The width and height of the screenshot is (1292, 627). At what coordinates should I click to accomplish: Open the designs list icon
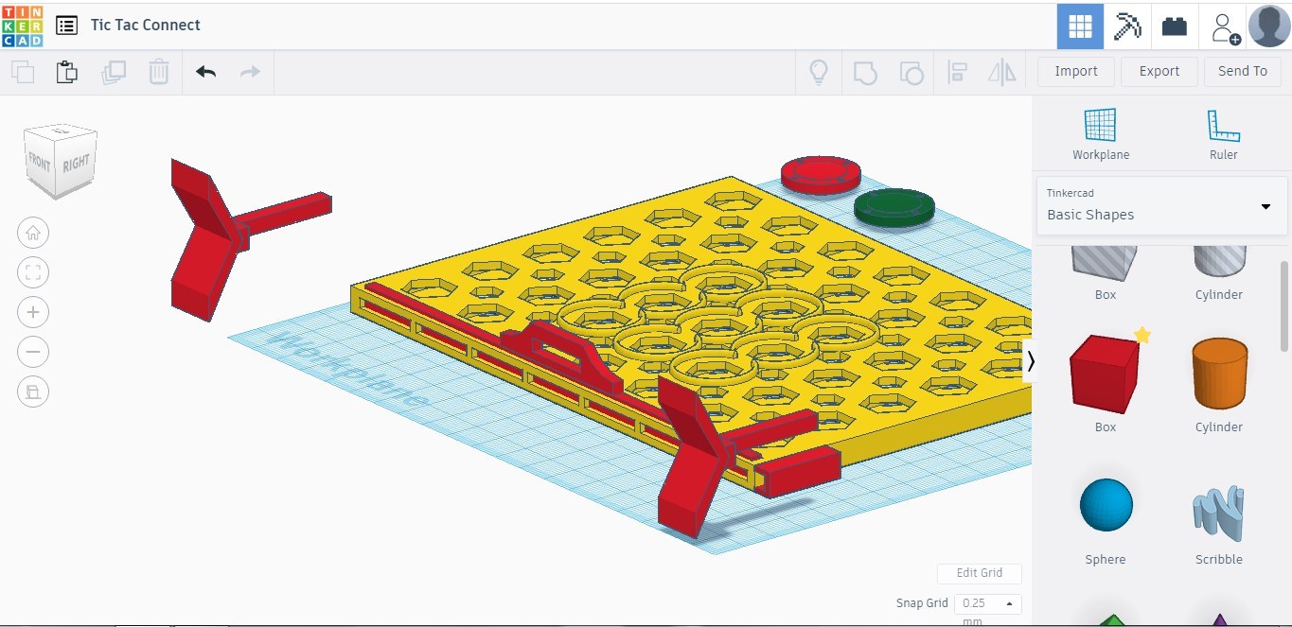click(x=66, y=26)
